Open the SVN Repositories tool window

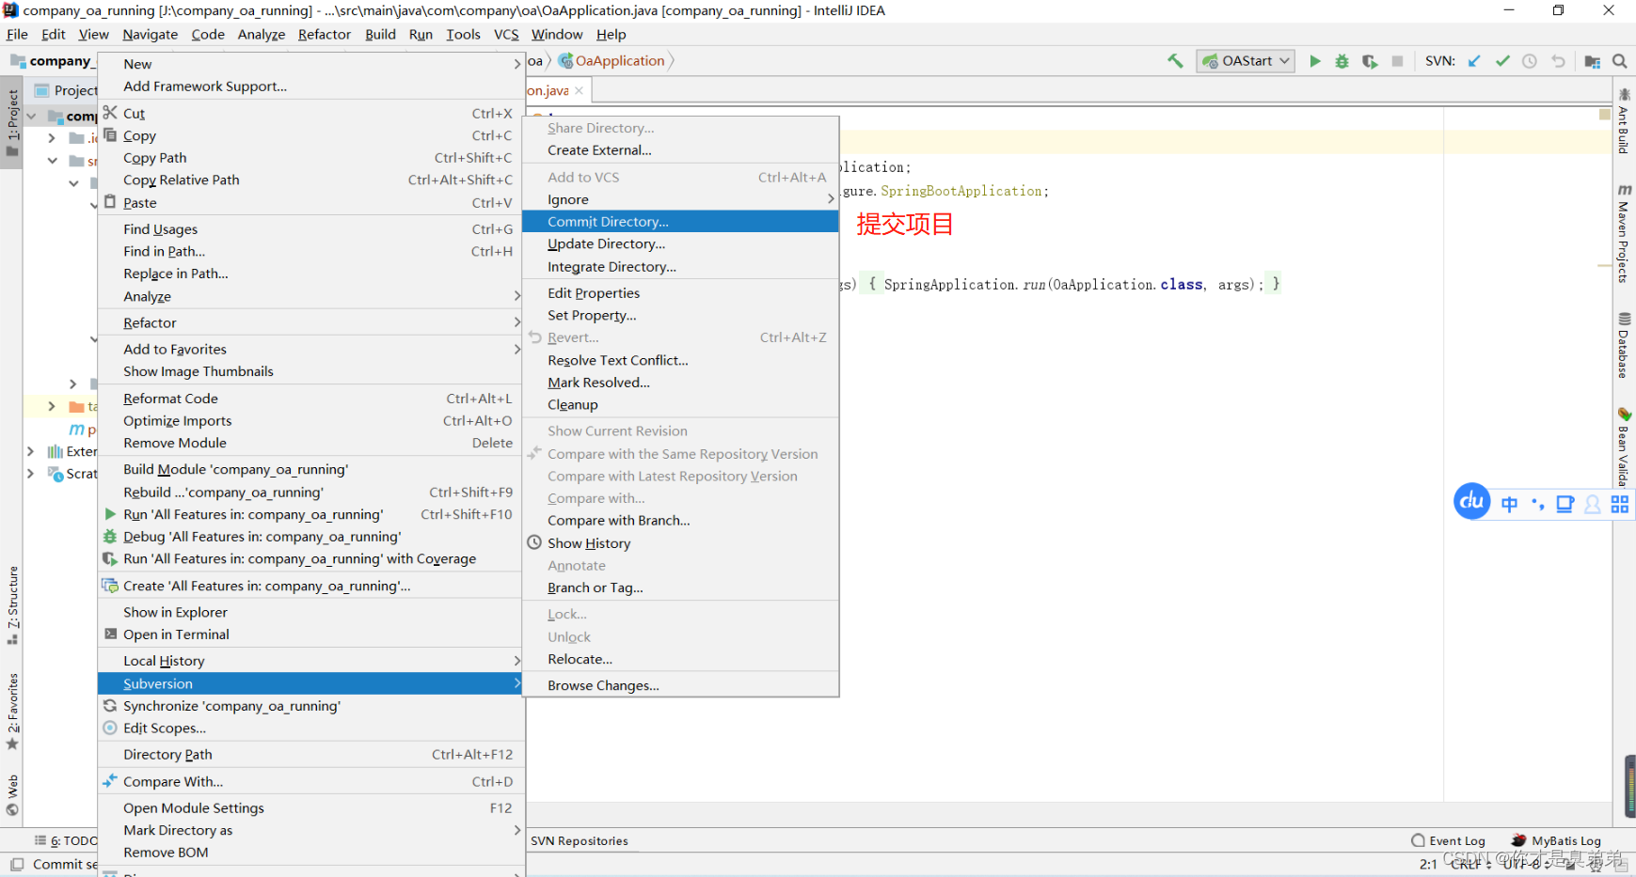pos(580,840)
